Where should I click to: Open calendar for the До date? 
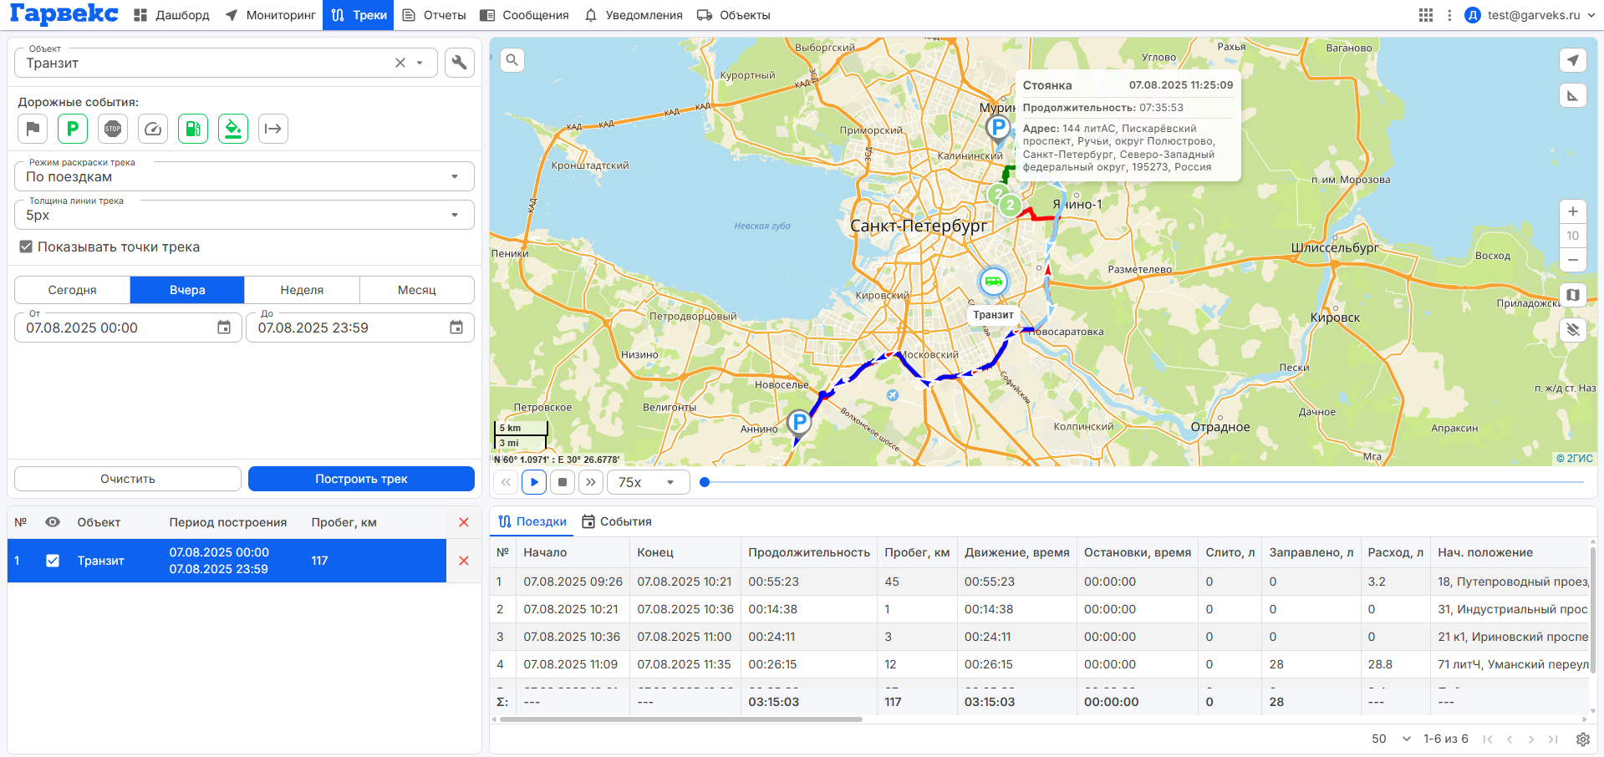(x=456, y=328)
